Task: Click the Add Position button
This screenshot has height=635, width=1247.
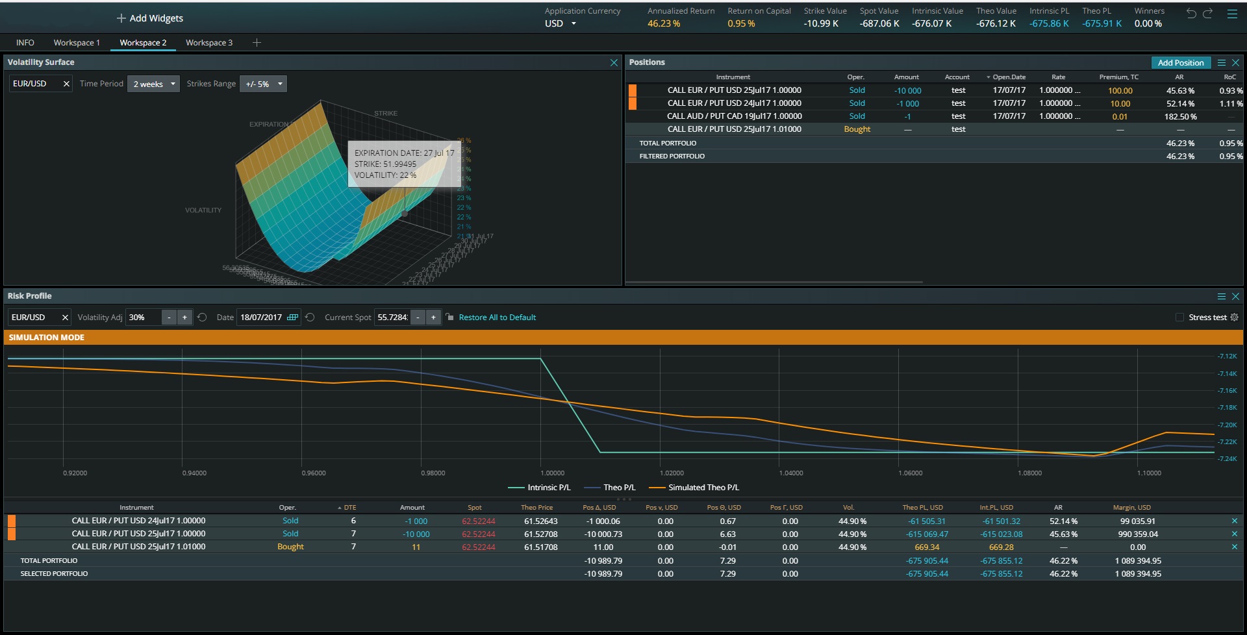Action: tap(1180, 62)
